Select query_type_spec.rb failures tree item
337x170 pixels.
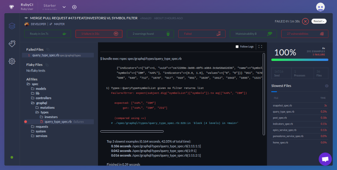pyautogui.click(x=59, y=122)
